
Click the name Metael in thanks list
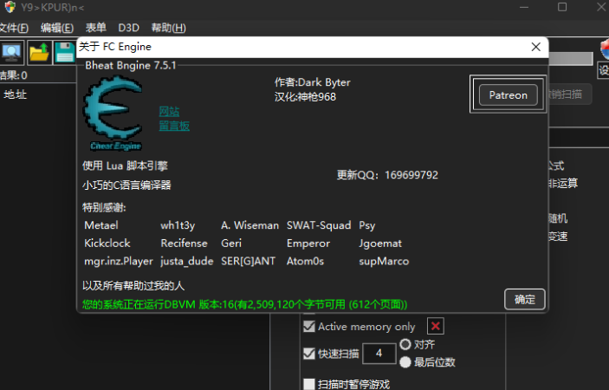pyautogui.click(x=101, y=225)
